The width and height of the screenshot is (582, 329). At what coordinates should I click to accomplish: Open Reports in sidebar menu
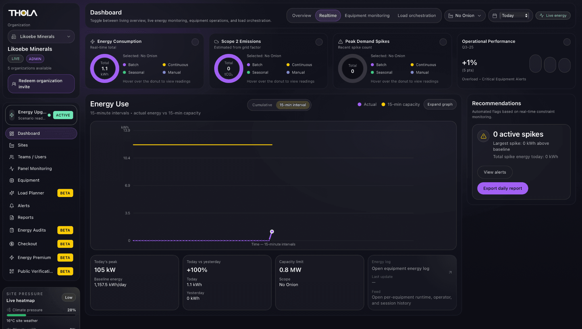coord(41,217)
